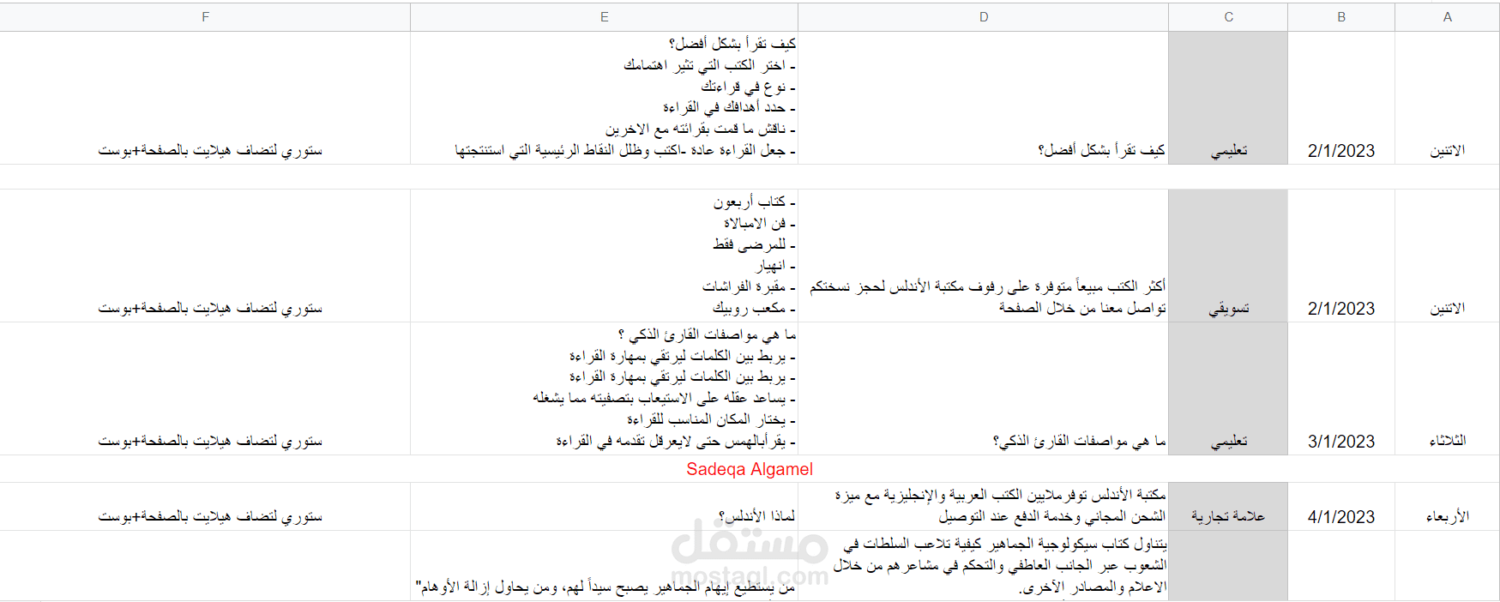Screen dimensions: 1500x602
Task: Select column B header
Action: pyautogui.click(x=1341, y=17)
